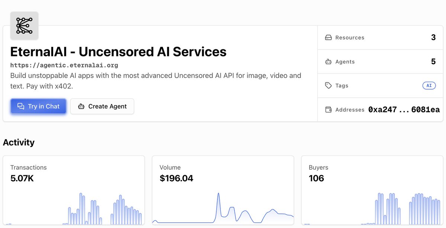Toggle the Agents row showing count 5
The image size is (446, 228).
point(380,62)
